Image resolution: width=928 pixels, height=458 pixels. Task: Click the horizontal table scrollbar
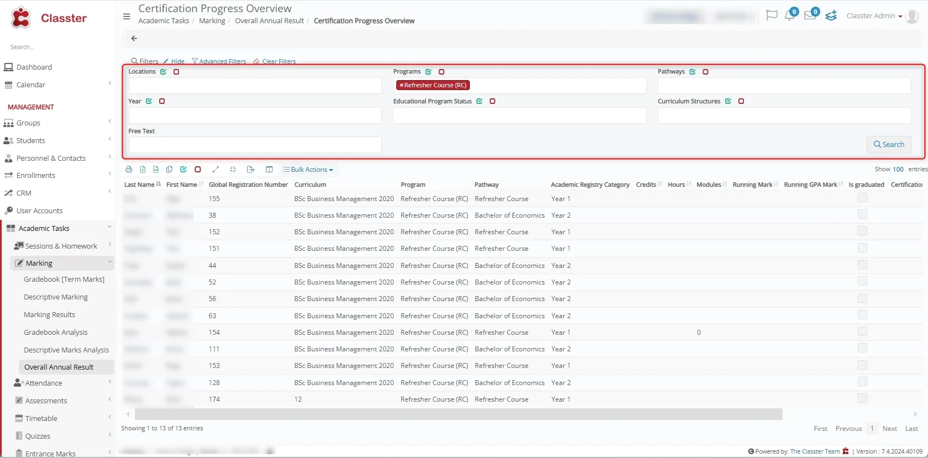(458, 414)
